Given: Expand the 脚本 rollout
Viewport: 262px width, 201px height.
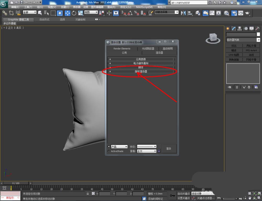Looking at the screenshot, I should [x=141, y=67].
